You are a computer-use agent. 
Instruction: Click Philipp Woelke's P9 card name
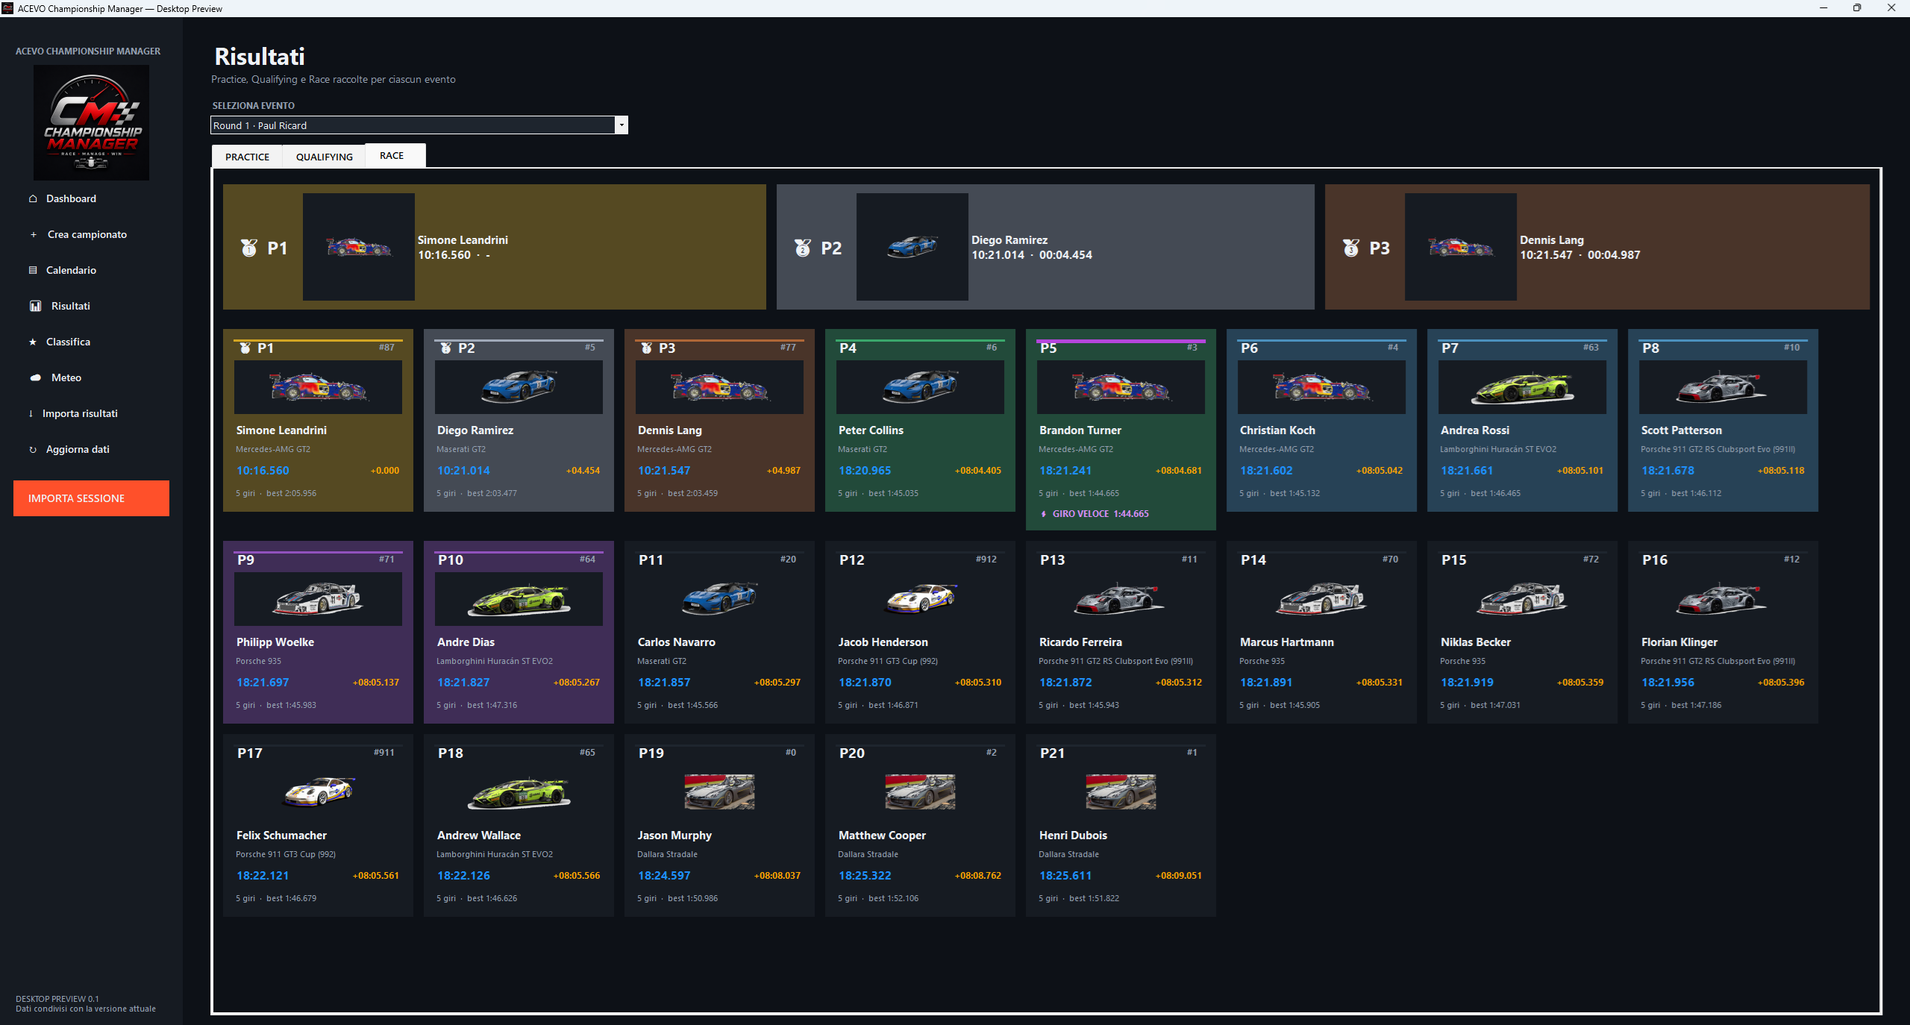click(x=275, y=642)
